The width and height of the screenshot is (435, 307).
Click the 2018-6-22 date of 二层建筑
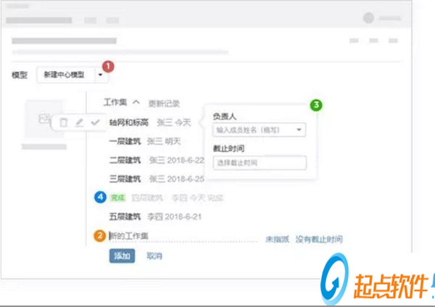point(186,160)
